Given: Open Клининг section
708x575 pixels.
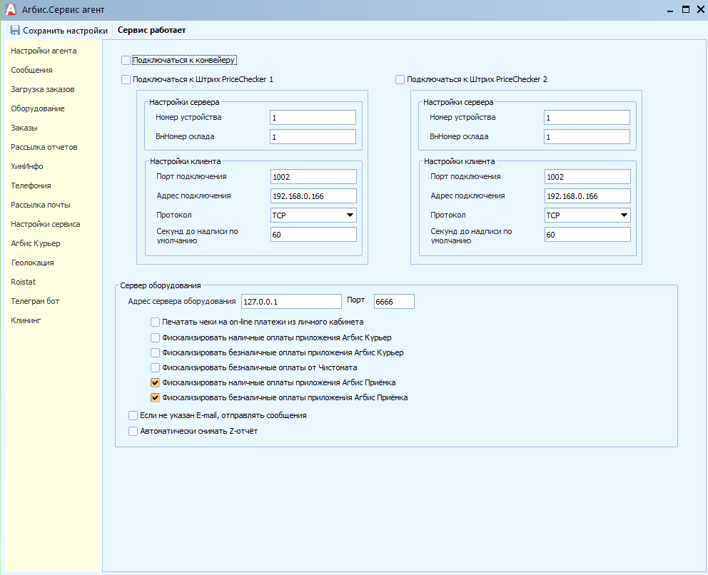Looking at the screenshot, I should 26,320.
